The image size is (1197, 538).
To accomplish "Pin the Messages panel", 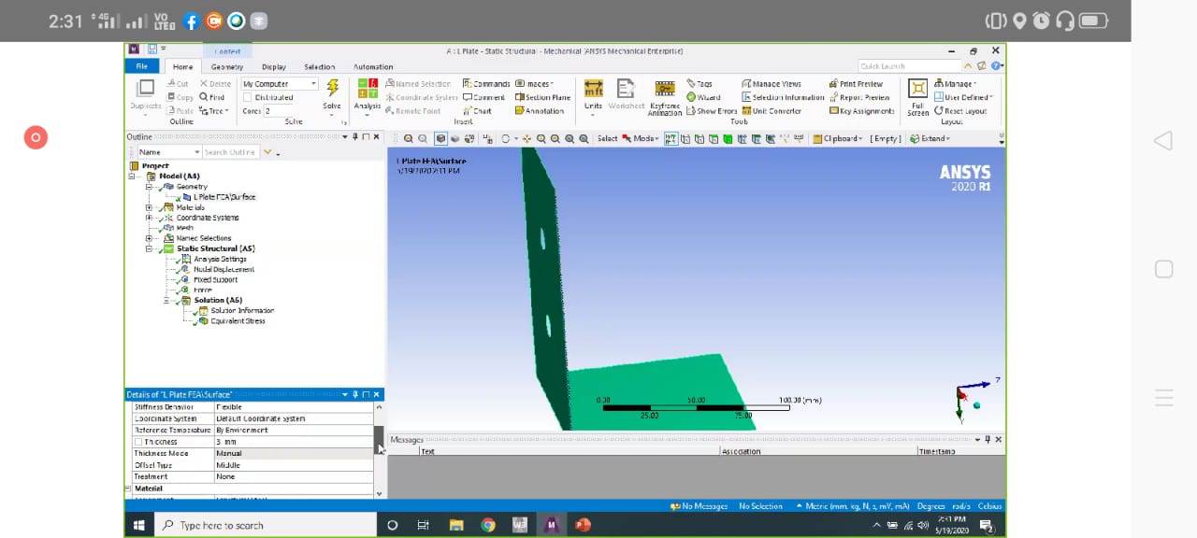I will [x=988, y=439].
